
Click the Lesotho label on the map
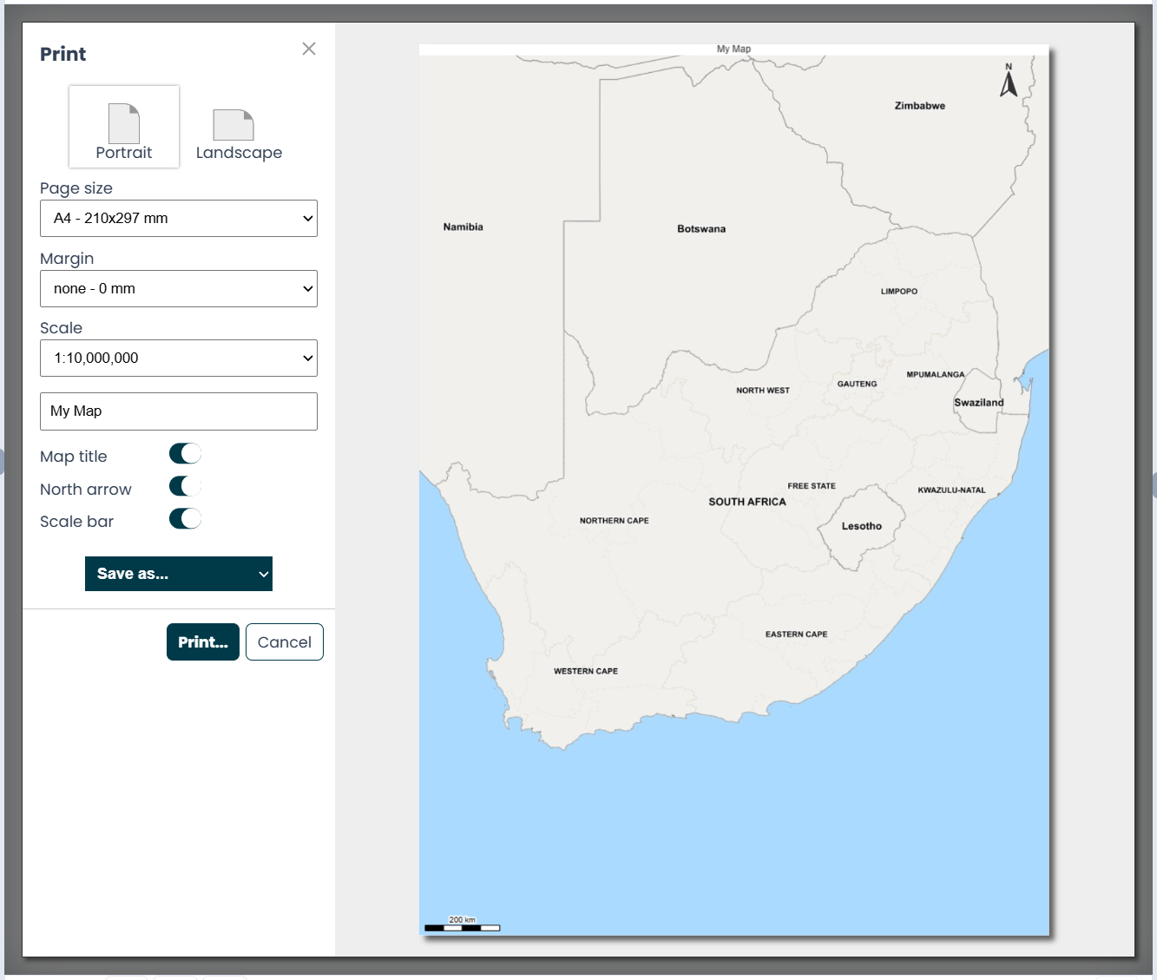(862, 526)
